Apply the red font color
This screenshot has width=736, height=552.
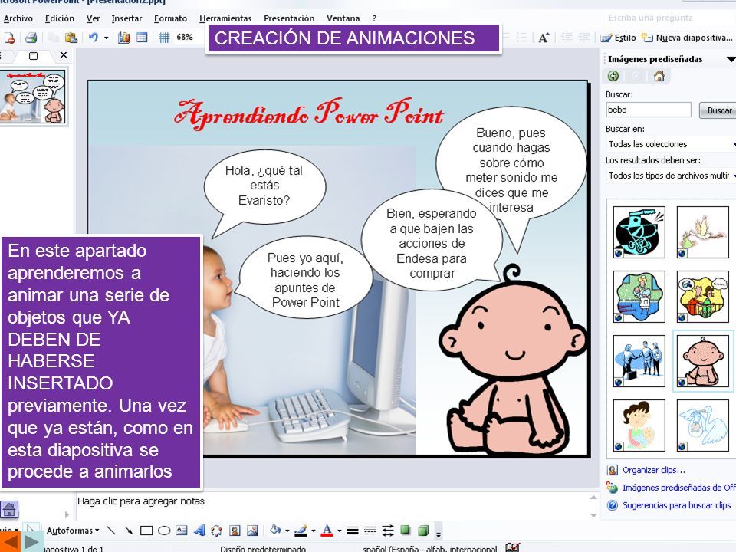[x=327, y=531]
